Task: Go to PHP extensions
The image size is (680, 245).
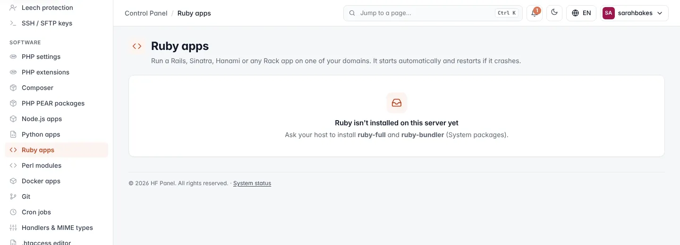Action: pyautogui.click(x=45, y=72)
